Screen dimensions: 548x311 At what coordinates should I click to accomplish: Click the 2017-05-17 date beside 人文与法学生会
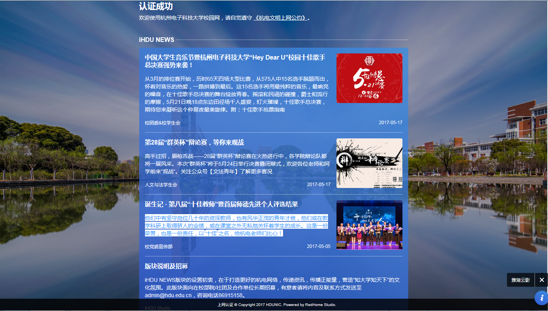click(319, 185)
